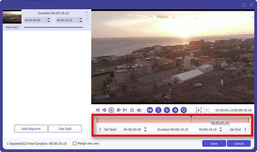Play the selected segment bracket icon
257x152 pixels.
[198, 110]
